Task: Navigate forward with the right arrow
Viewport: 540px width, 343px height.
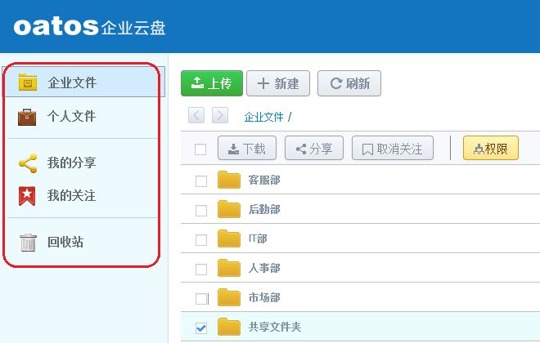Action: 220,116
